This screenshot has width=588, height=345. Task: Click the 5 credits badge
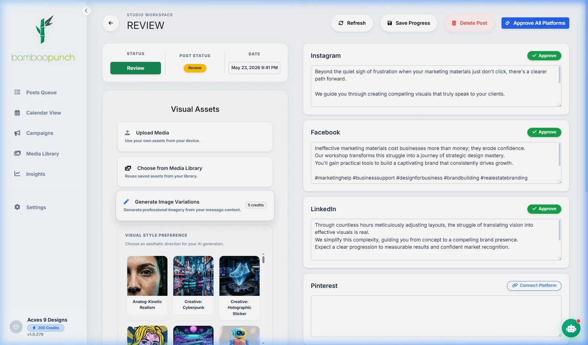pyautogui.click(x=256, y=205)
